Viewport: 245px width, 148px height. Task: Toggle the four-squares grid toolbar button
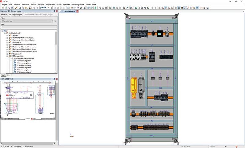(x=182, y=8)
